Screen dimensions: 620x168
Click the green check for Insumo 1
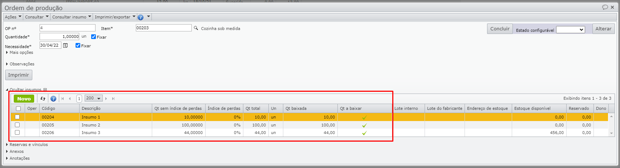(x=364, y=117)
